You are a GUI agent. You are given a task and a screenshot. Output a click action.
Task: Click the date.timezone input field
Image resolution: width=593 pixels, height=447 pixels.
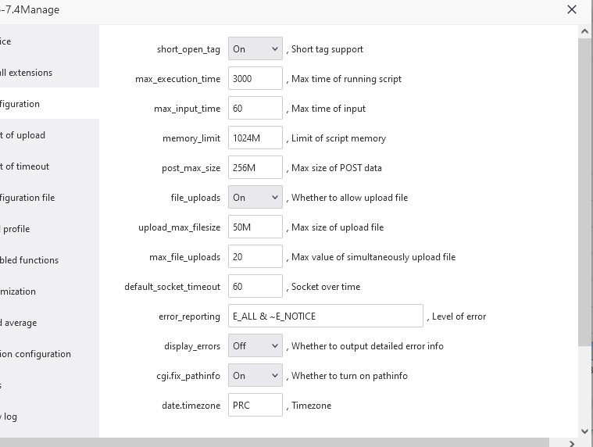pyautogui.click(x=255, y=405)
